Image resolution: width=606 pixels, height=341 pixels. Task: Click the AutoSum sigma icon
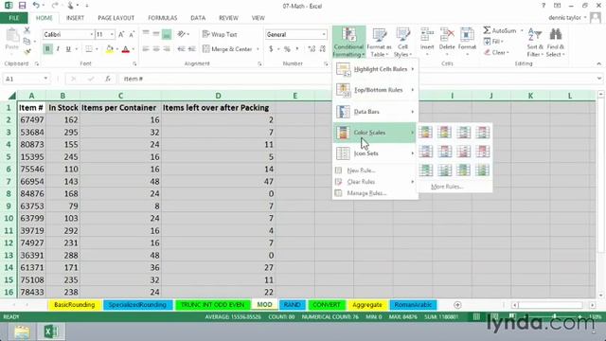click(x=487, y=30)
